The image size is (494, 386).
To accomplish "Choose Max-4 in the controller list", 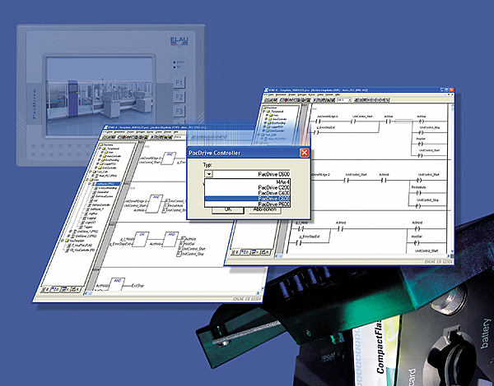I will point(282,182).
